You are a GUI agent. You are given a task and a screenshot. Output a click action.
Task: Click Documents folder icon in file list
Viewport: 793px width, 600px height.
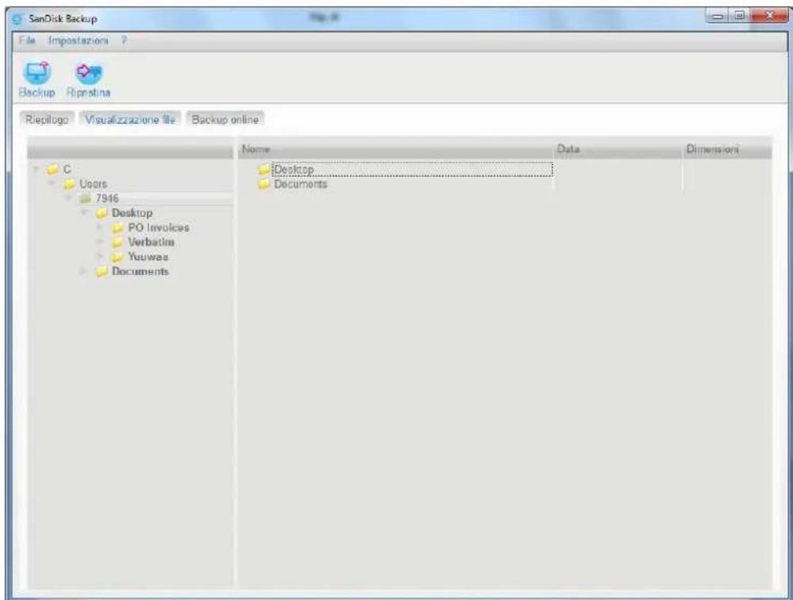pos(263,184)
